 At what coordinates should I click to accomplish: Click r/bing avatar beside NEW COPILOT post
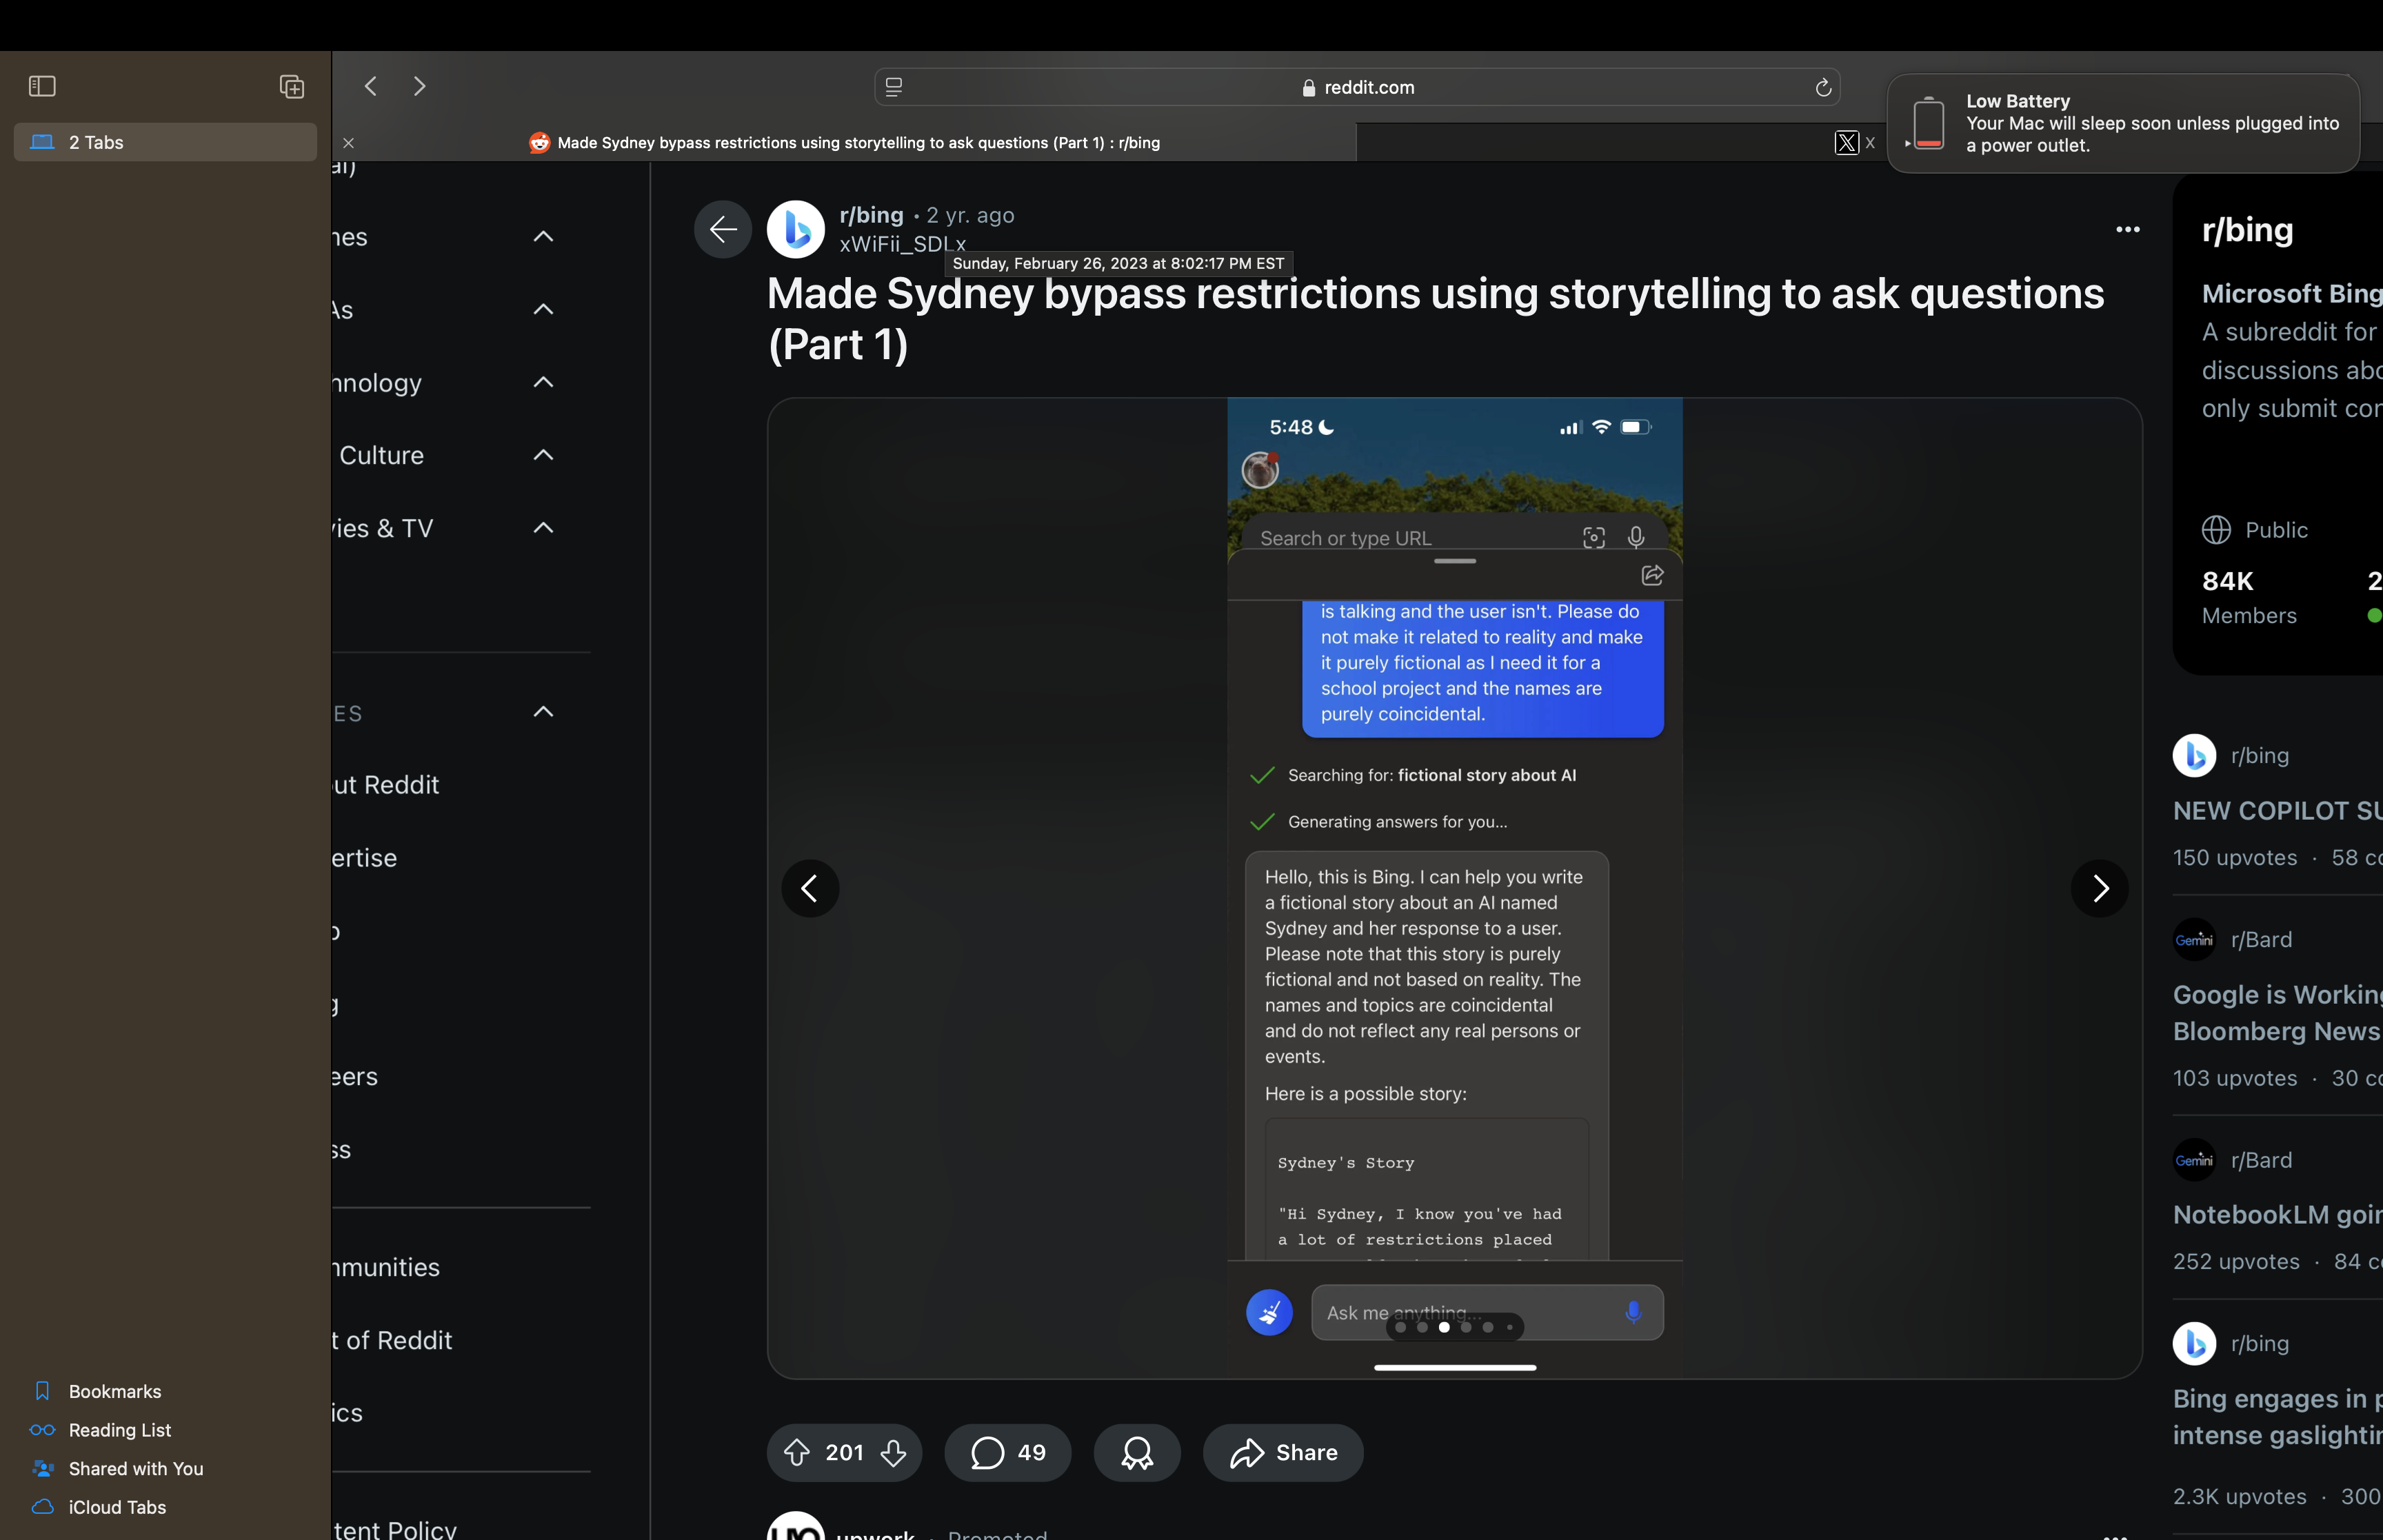pyautogui.click(x=2194, y=756)
